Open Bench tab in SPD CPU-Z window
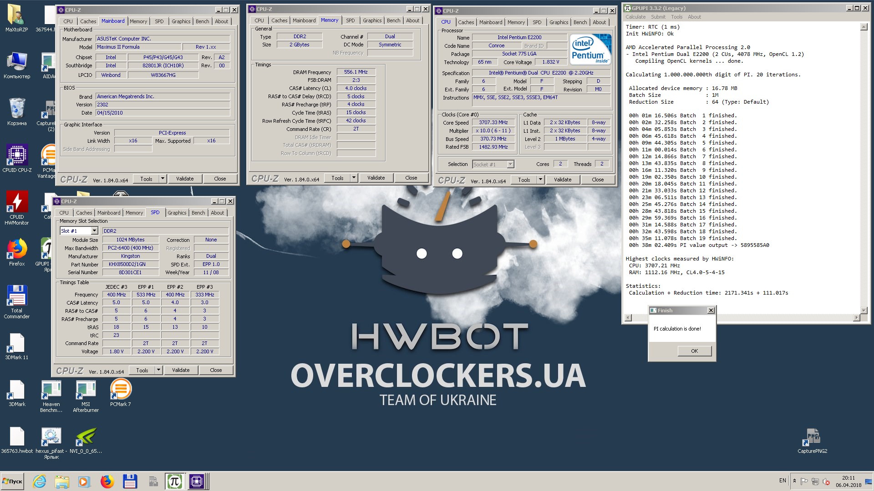The width and height of the screenshot is (874, 491). point(198,213)
